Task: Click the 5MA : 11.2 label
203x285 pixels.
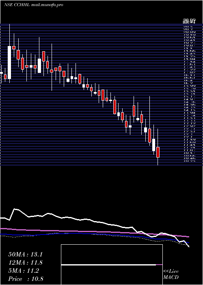Action: point(24,271)
